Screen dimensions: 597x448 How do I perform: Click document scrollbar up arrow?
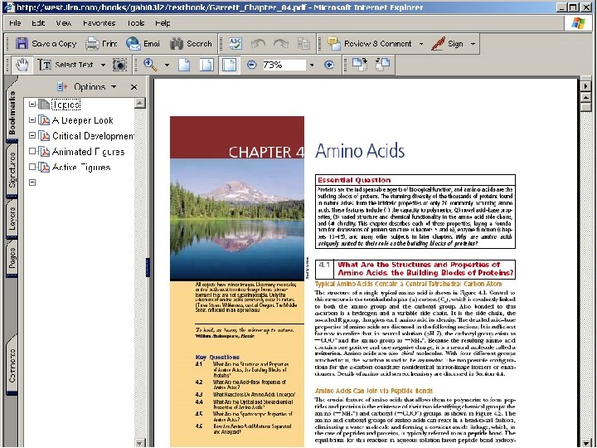[x=585, y=98]
